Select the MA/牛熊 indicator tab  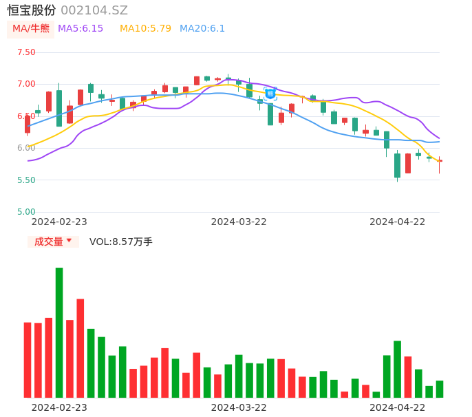click(x=31, y=29)
